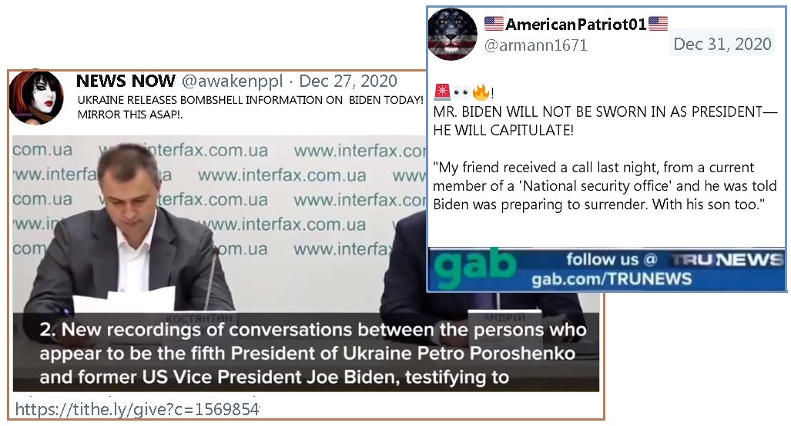The image size is (791, 426).
Task: Click the green gab logo
Action: 474,268
